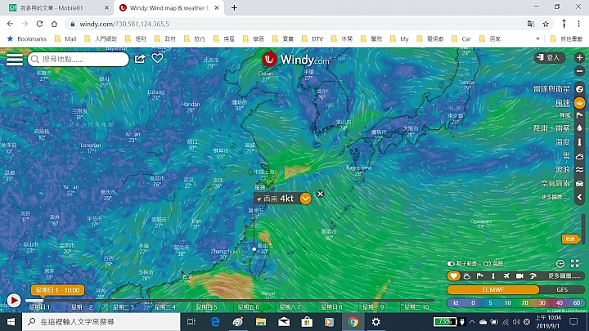The image size is (589, 331).
Task: Select the radar and satellite layer icon
Action: click(580, 89)
